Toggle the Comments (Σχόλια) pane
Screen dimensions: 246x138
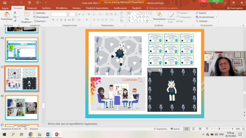pyautogui.click(x=175, y=129)
